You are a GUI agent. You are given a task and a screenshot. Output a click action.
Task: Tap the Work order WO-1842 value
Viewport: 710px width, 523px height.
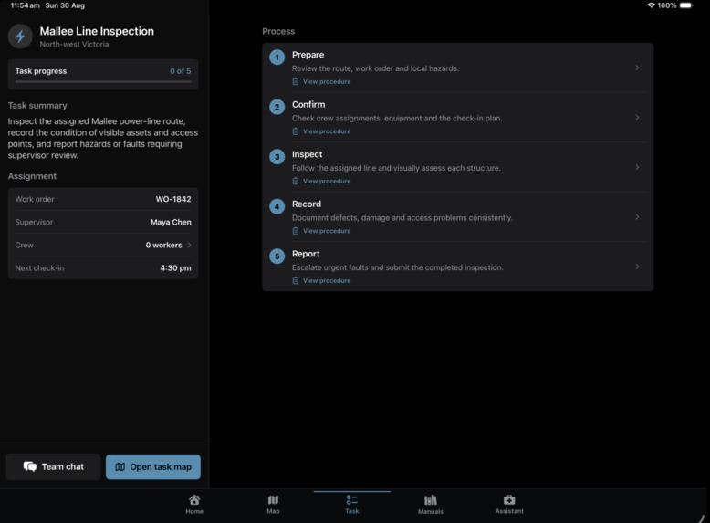click(173, 199)
